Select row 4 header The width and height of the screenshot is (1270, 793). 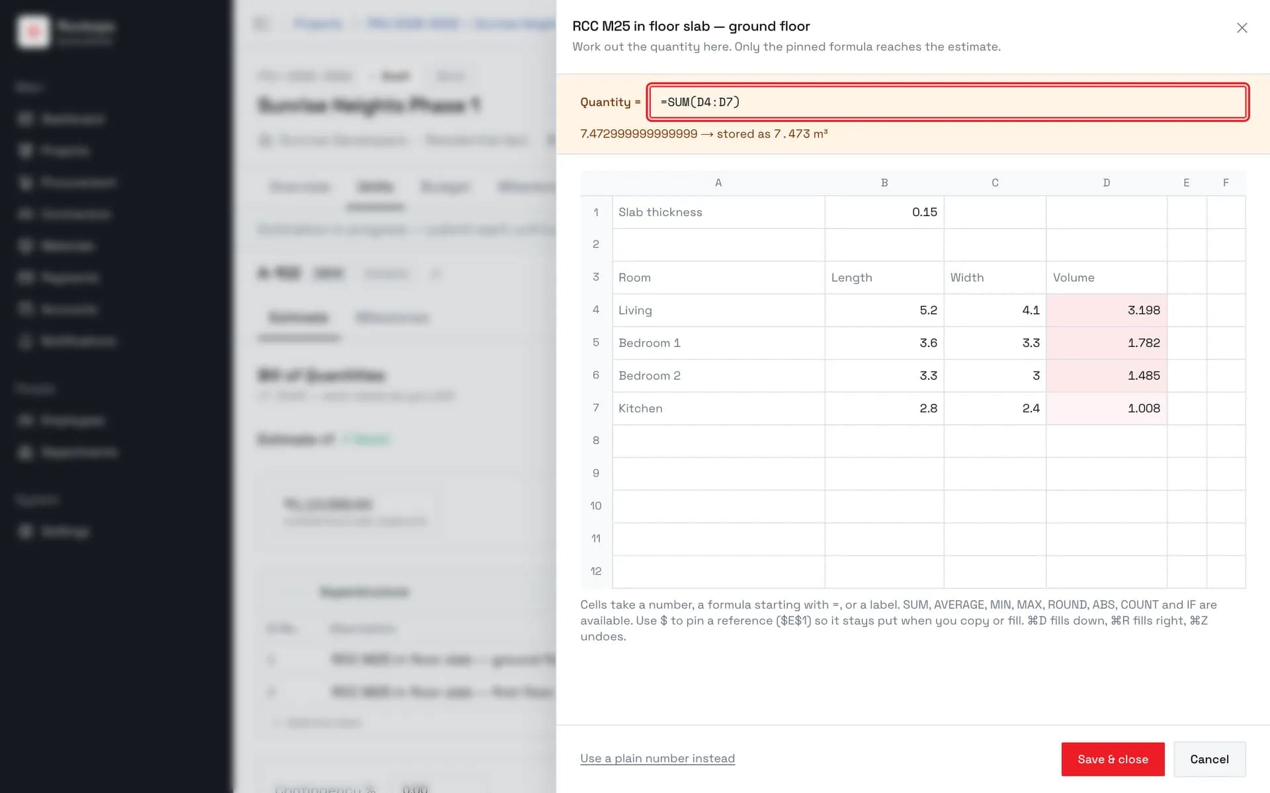pos(596,310)
